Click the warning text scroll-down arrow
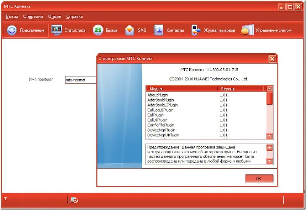Image resolution: width=306 pixels, height=210 pixels. pyautogui.click(x=270, y=161)
